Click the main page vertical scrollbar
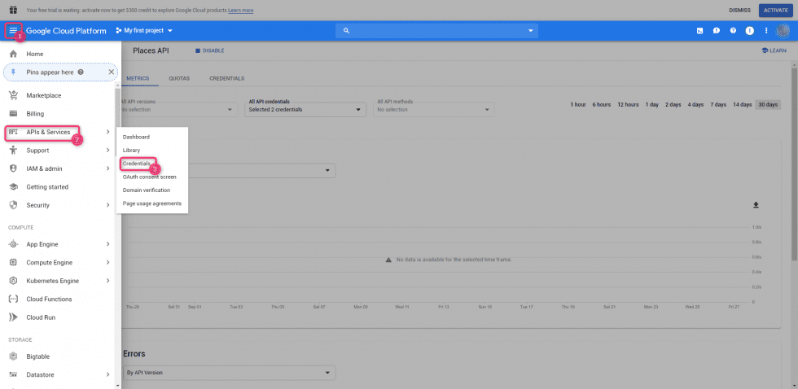Viewport: 798px width, 389px height. (795, 163)
